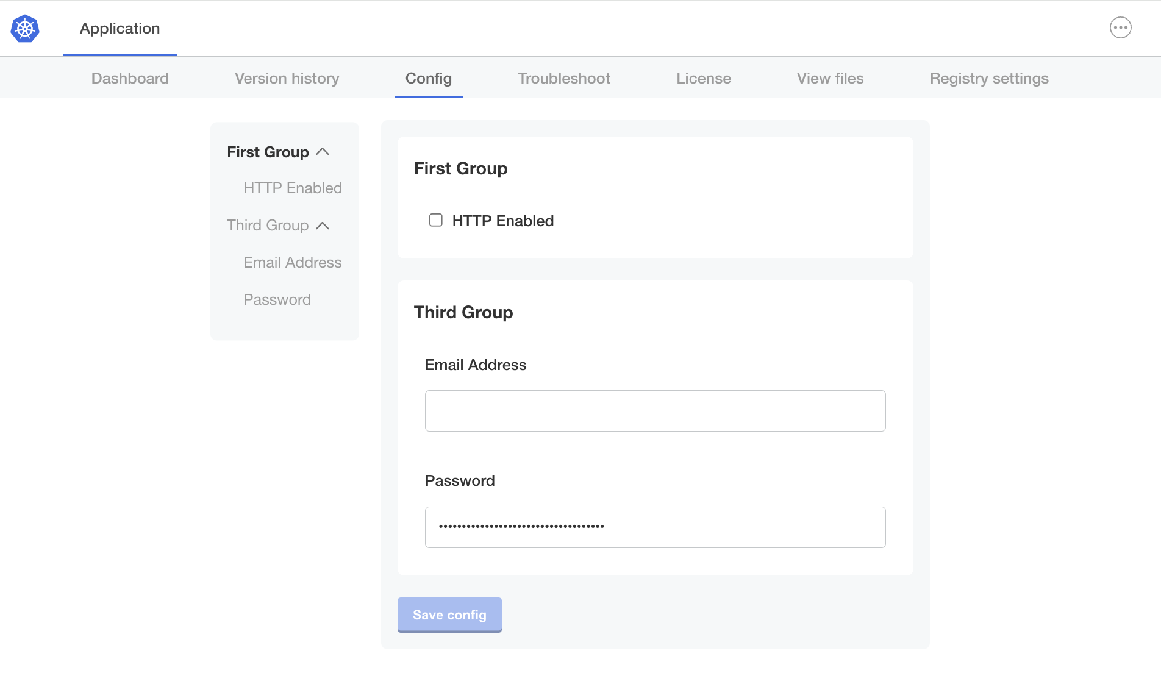Switch to the Dashboard tab

tap(130, 78)
